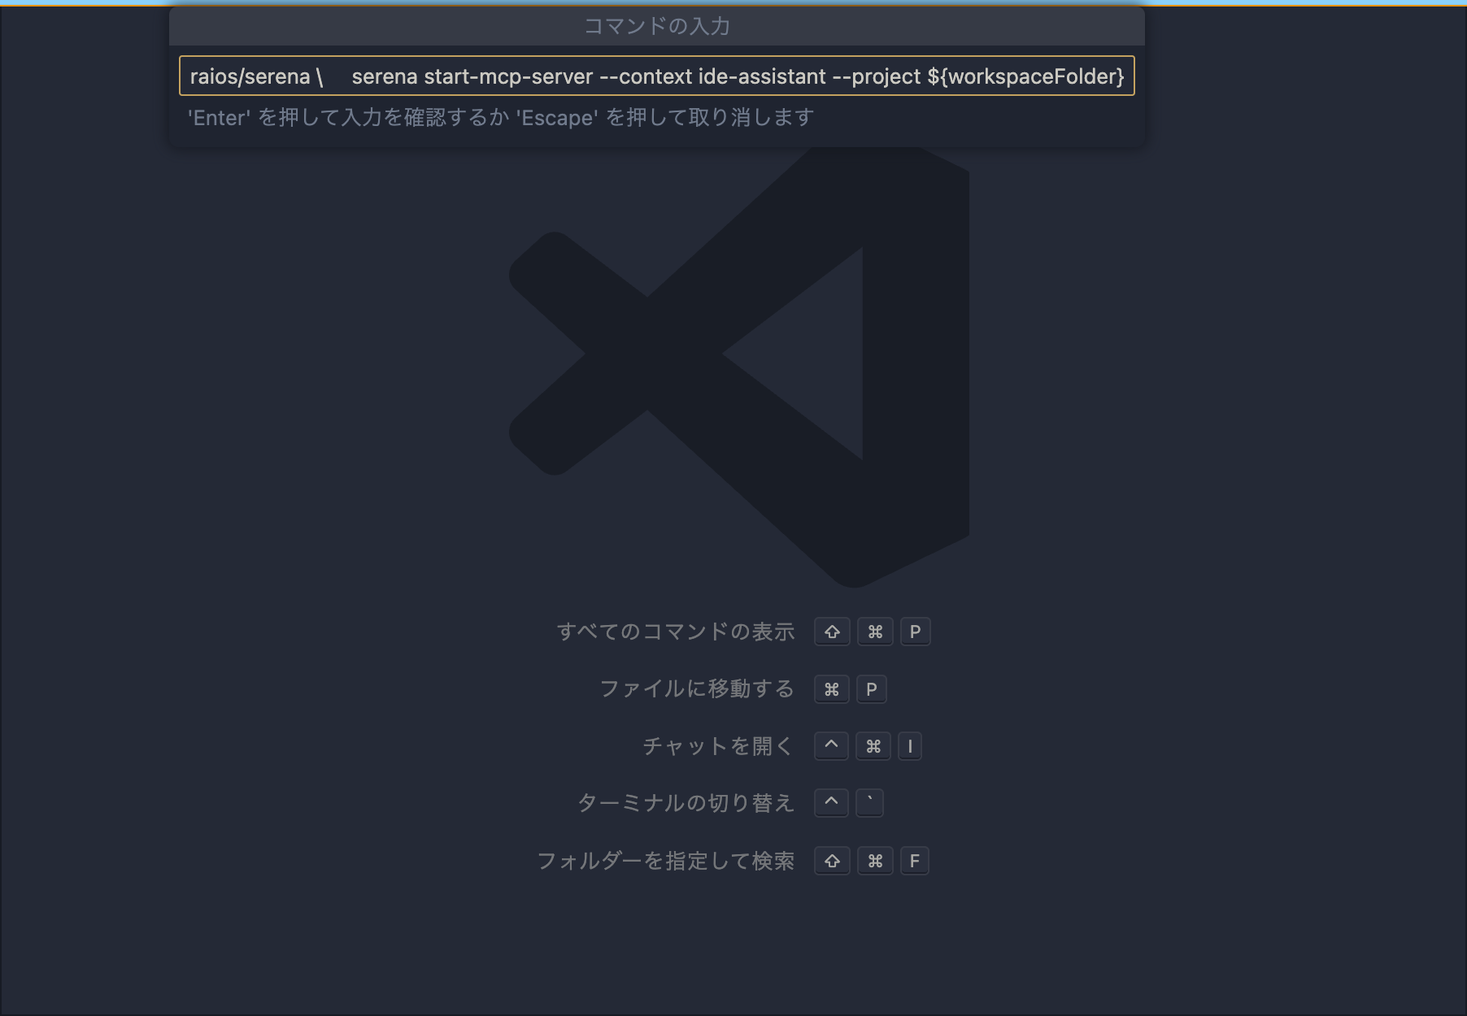
Task: Toggle the terminal via ターミナルの切り替え
Action: [x=686, y=802]
